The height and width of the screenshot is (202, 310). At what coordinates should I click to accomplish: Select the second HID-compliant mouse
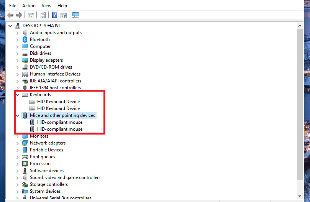click(60, 129)
